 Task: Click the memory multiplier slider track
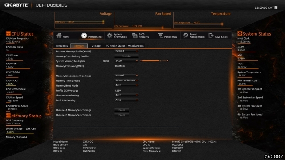tap(154, 61)
